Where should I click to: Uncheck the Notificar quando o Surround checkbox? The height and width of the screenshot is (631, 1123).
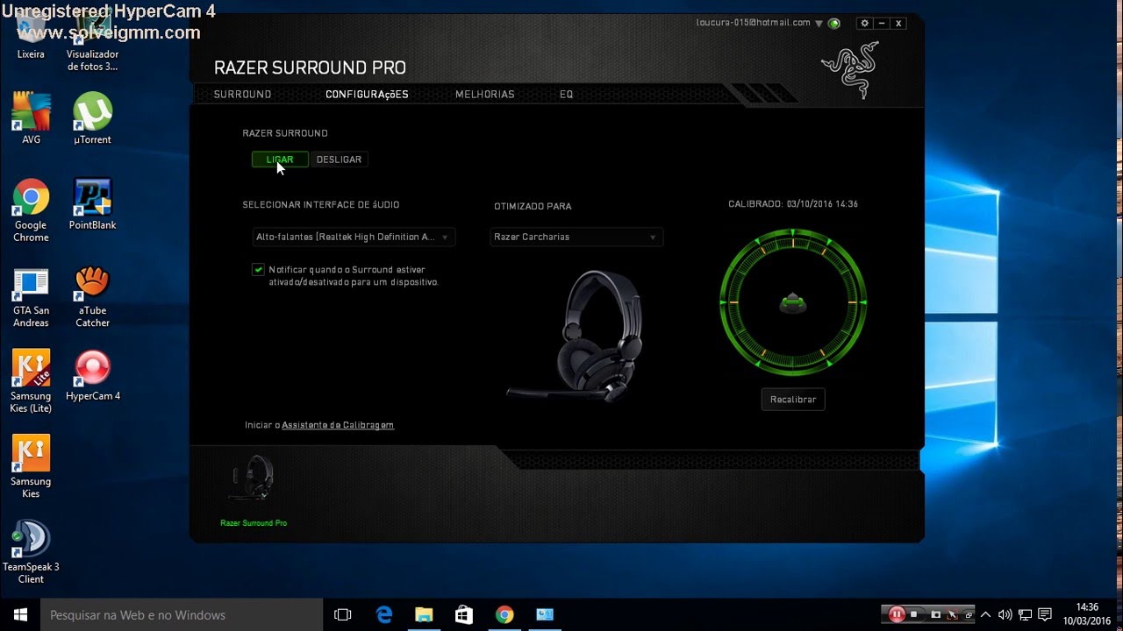click(258, 269)
